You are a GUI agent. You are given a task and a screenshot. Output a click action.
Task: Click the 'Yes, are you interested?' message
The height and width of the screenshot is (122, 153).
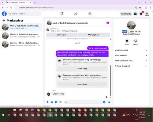coord(98,48)
